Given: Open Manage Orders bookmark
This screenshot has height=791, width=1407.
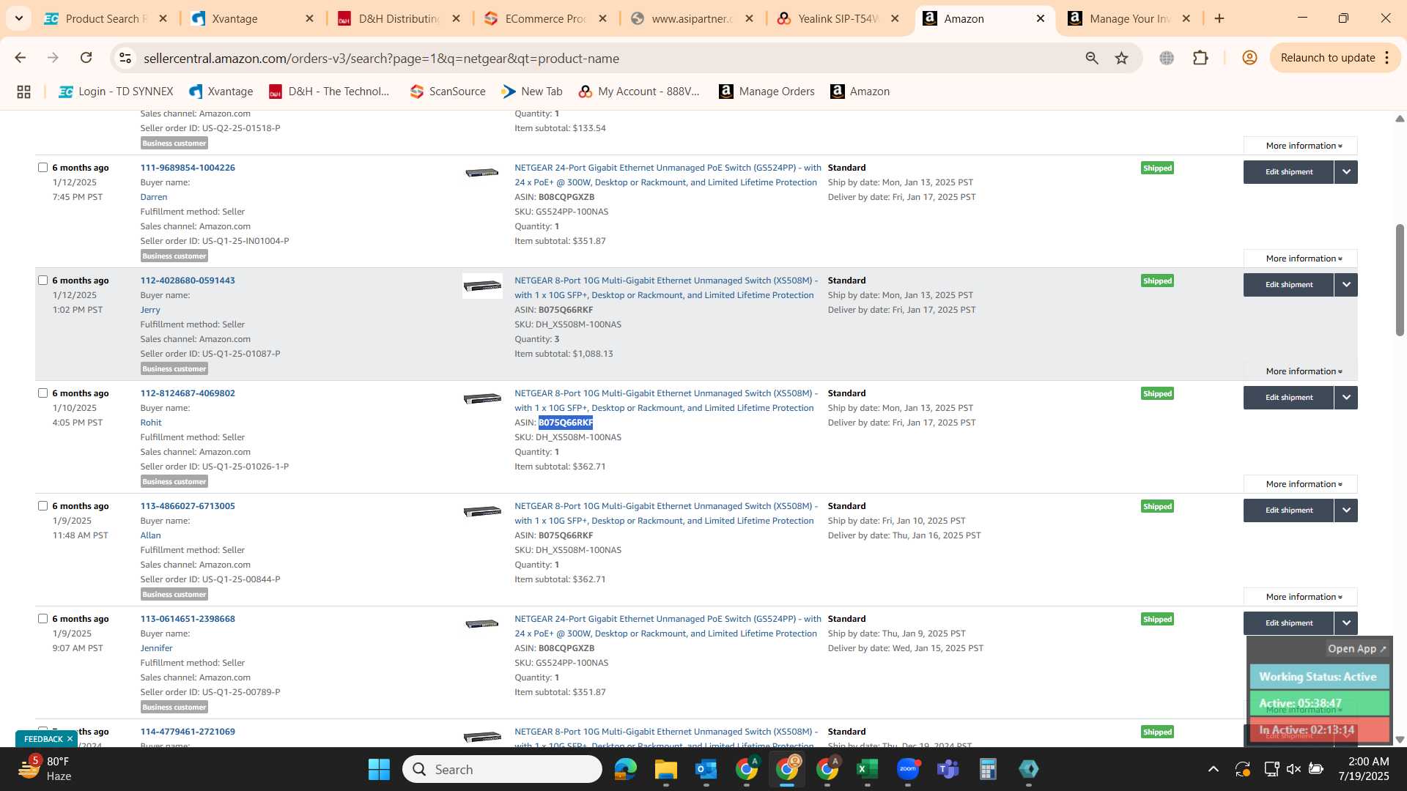Looking at the screenshot, I should click(767, 92).
